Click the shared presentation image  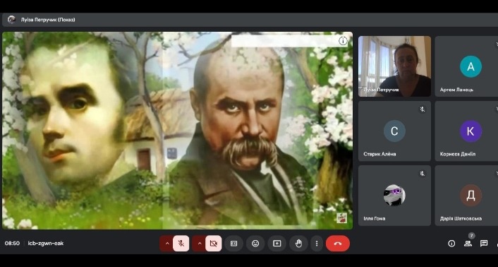[178, 130]
